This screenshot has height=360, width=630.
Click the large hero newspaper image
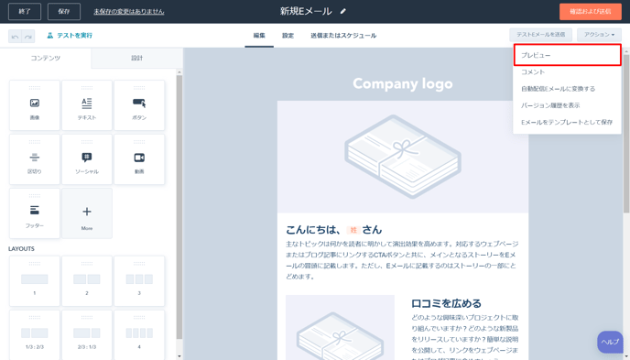tap(403, 157)
